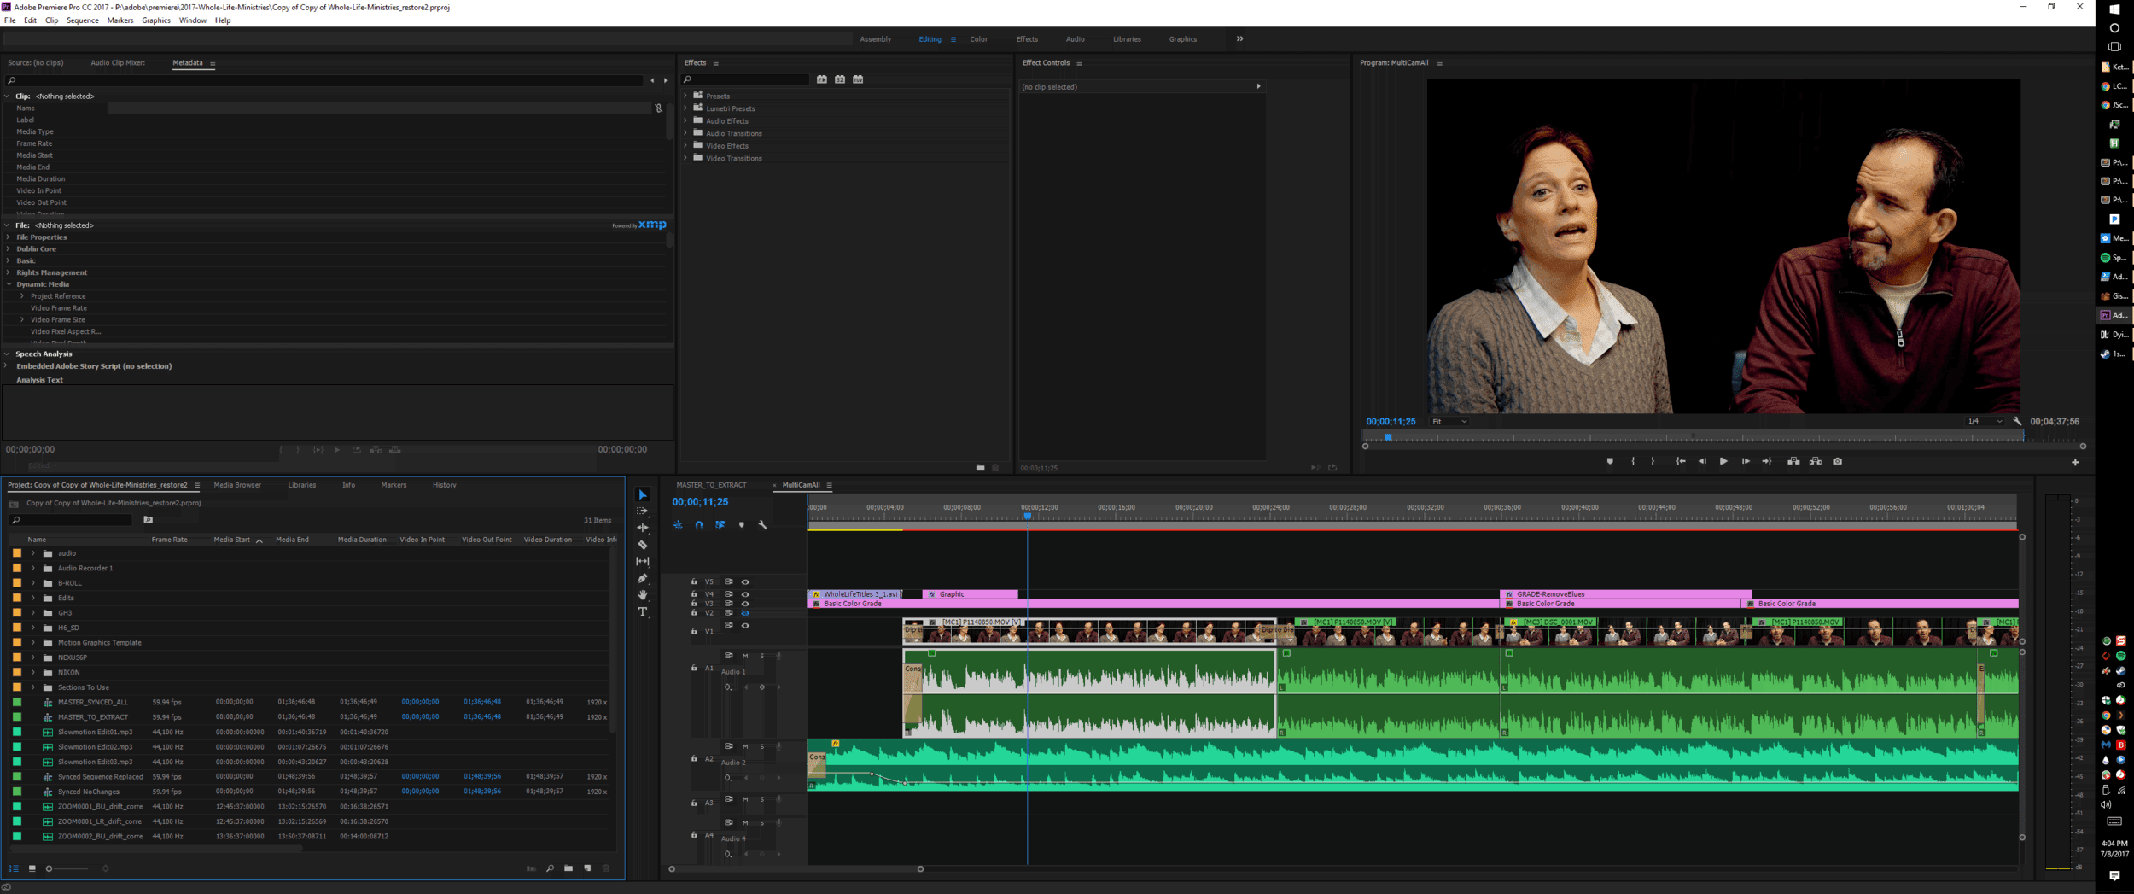Switch Project panel to icon view

(32, 868)
